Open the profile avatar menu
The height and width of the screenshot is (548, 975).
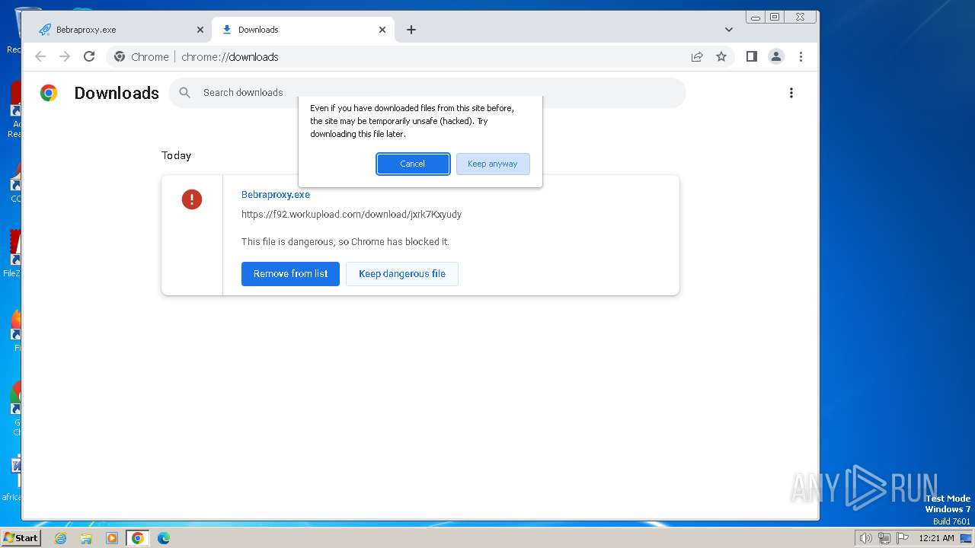pyautogui.click(x=776, y=56)
